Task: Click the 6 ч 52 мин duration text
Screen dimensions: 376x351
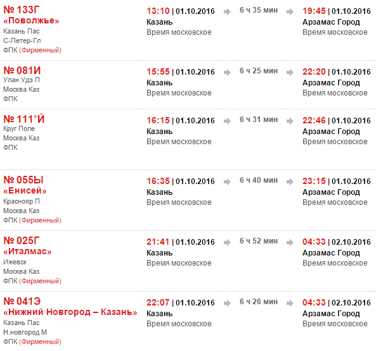Action: (x=259, y=241)
